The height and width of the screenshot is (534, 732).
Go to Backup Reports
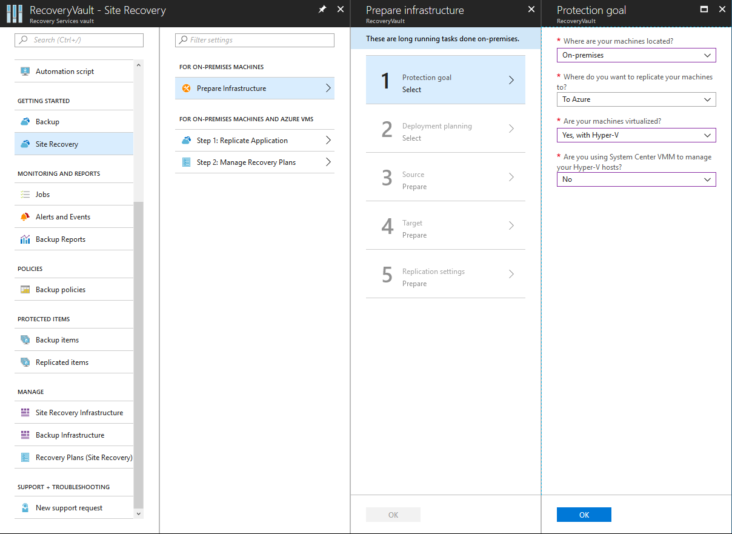pos(74,239)
